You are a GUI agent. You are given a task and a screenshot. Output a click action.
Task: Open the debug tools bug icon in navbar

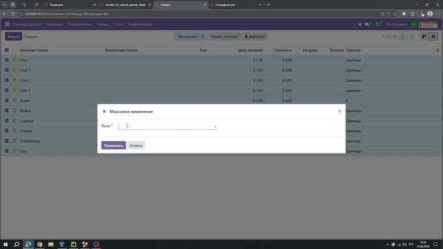pos(360,25)
